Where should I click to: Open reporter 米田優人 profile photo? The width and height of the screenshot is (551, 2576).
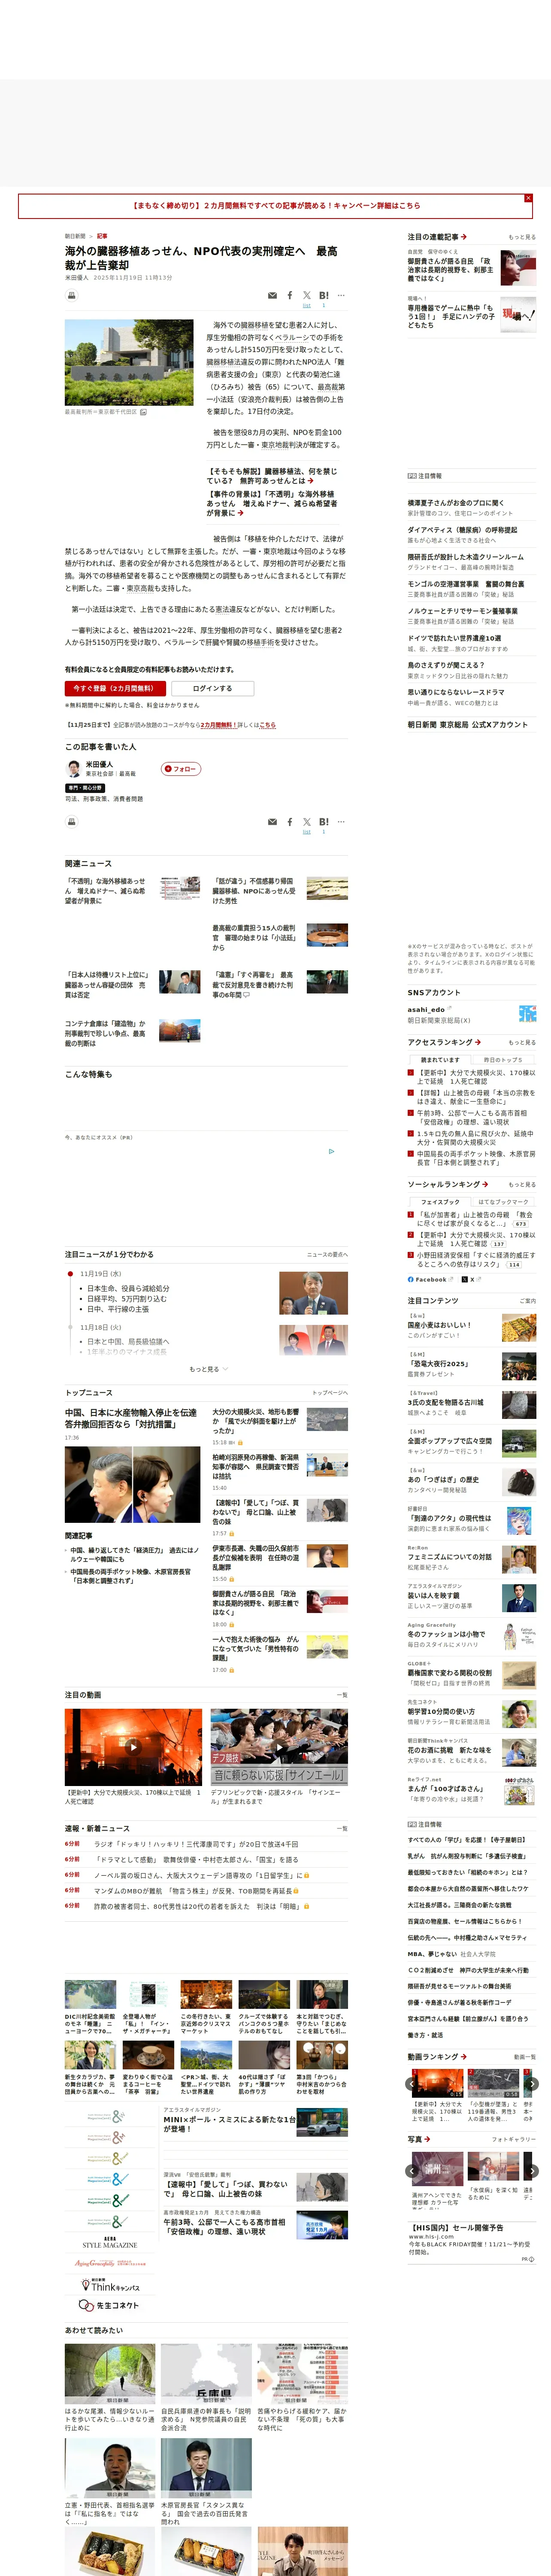(73, 769)
